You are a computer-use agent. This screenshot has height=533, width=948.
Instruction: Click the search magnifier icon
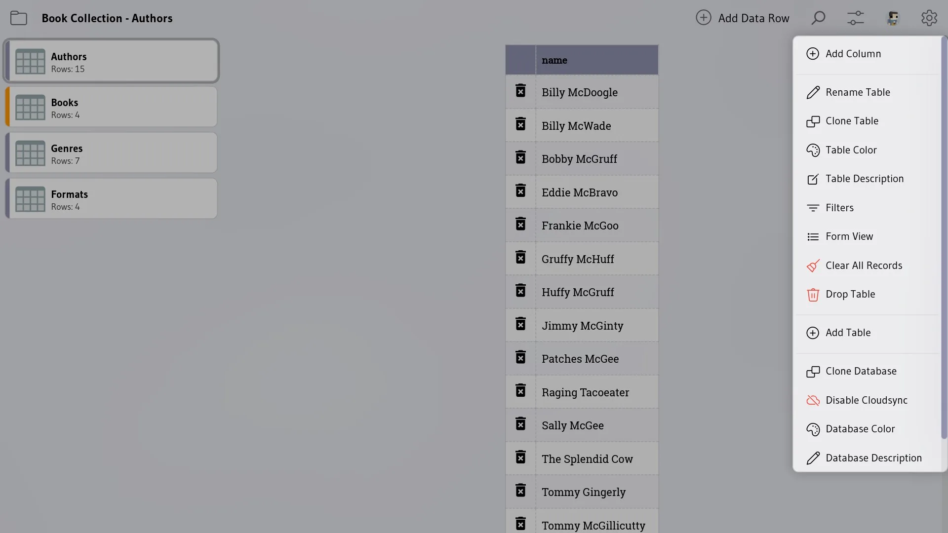[818, 18]
